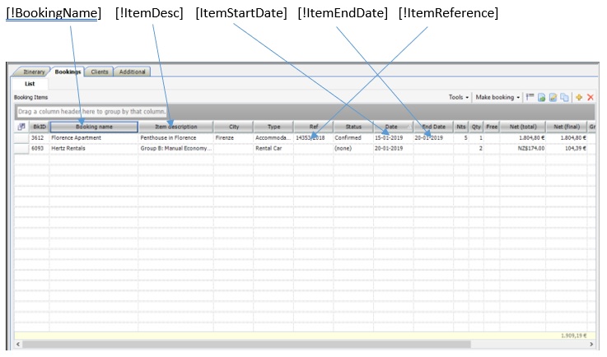Click the copy booking items icon
607x357 pixels.
point(565,97)
